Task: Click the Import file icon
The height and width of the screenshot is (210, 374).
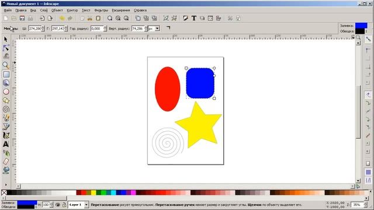Action: (42, 18)
